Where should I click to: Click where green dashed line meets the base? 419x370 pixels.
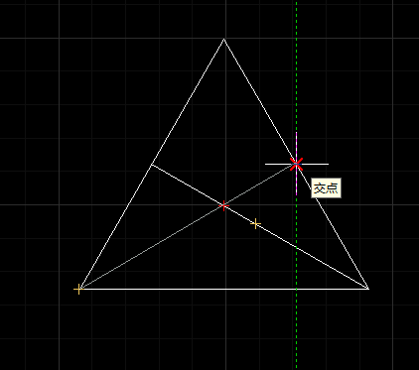(x=297, y=289)
